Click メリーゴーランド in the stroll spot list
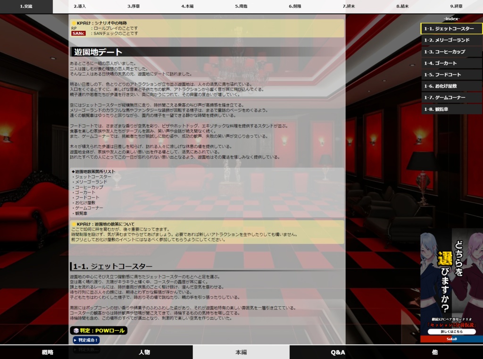Screen dimensions: 483x359 point(91,182)
